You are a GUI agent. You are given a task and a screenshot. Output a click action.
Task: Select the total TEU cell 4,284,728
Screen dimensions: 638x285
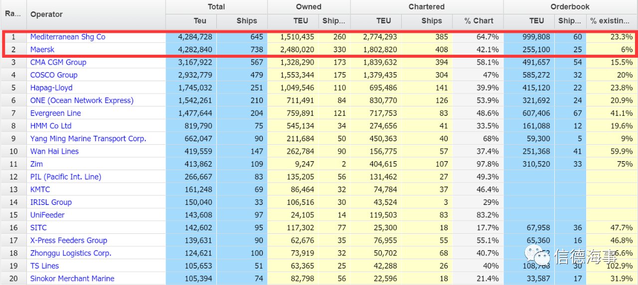[191, 37]
